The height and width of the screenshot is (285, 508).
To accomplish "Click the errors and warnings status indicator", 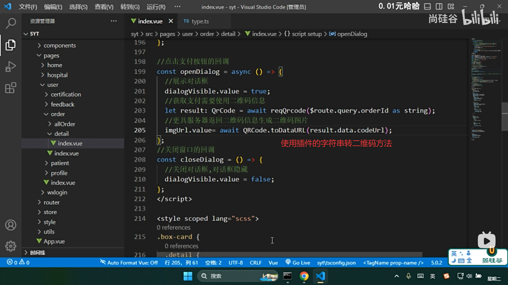I will pos(18,262).
